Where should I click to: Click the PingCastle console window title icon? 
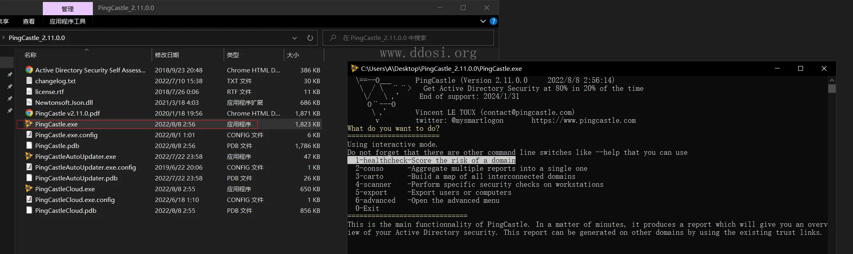(x=354, y=68)
